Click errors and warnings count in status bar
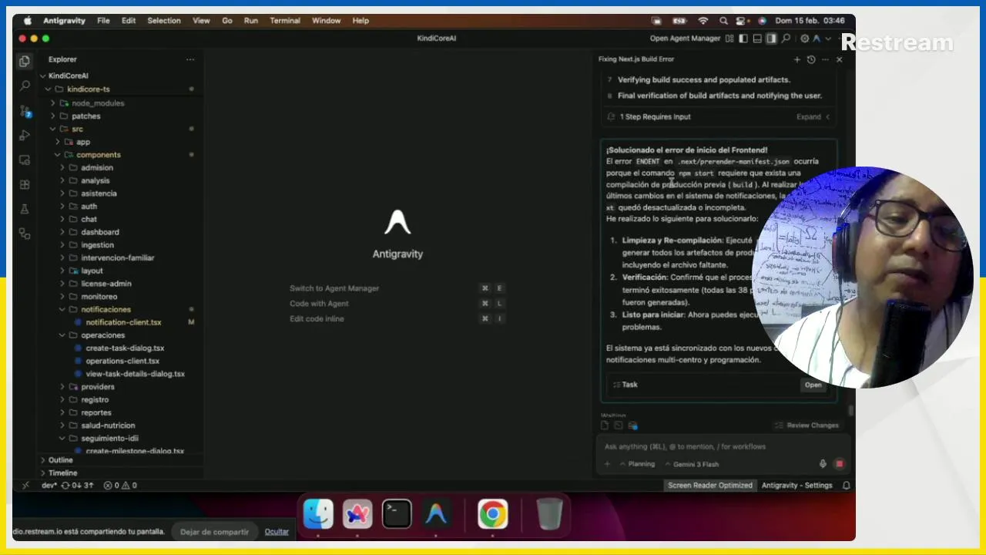986x555 pixels. pos(120,486)
